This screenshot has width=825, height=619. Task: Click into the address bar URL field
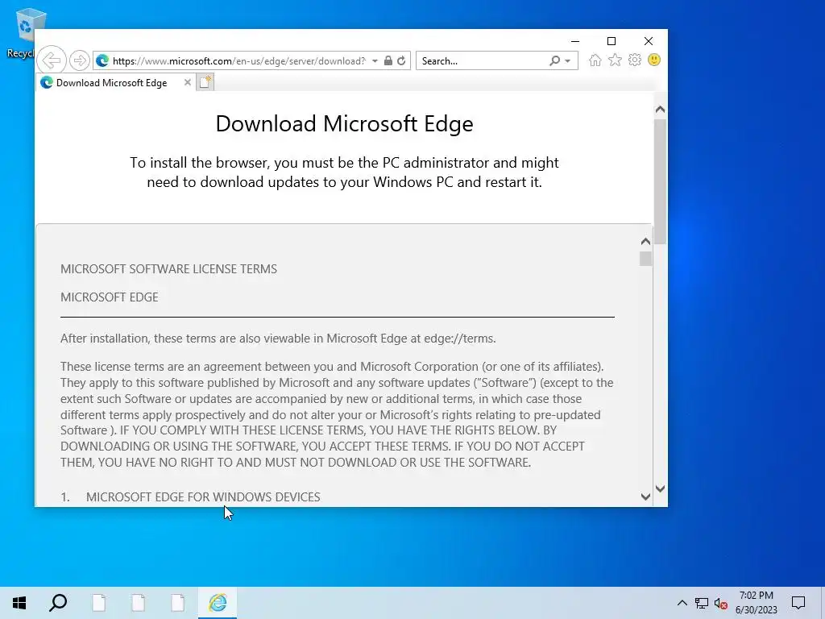pyautogui.click(x=238, y=61)
